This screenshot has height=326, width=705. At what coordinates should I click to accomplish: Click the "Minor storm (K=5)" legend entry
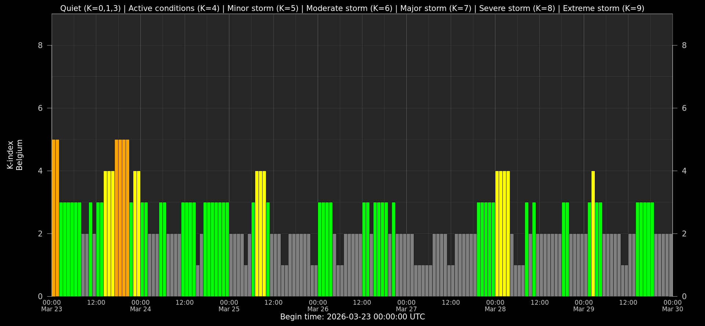[x=263, y=8]
